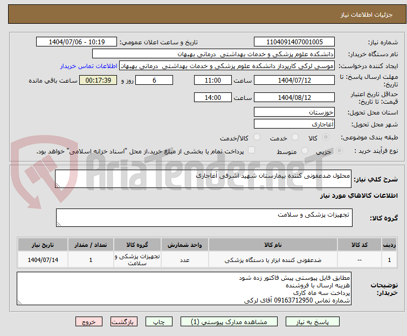Click the remaining time countdown 00:17:39

pyautogui.click(x=98, y=80)
